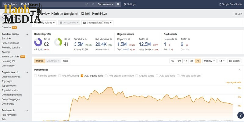Image resolution: width=244 pixels, height=122 pixels.
Task: Click the paid Traffic help info icon
Action: pyautogui.click(x=189, y=39)
